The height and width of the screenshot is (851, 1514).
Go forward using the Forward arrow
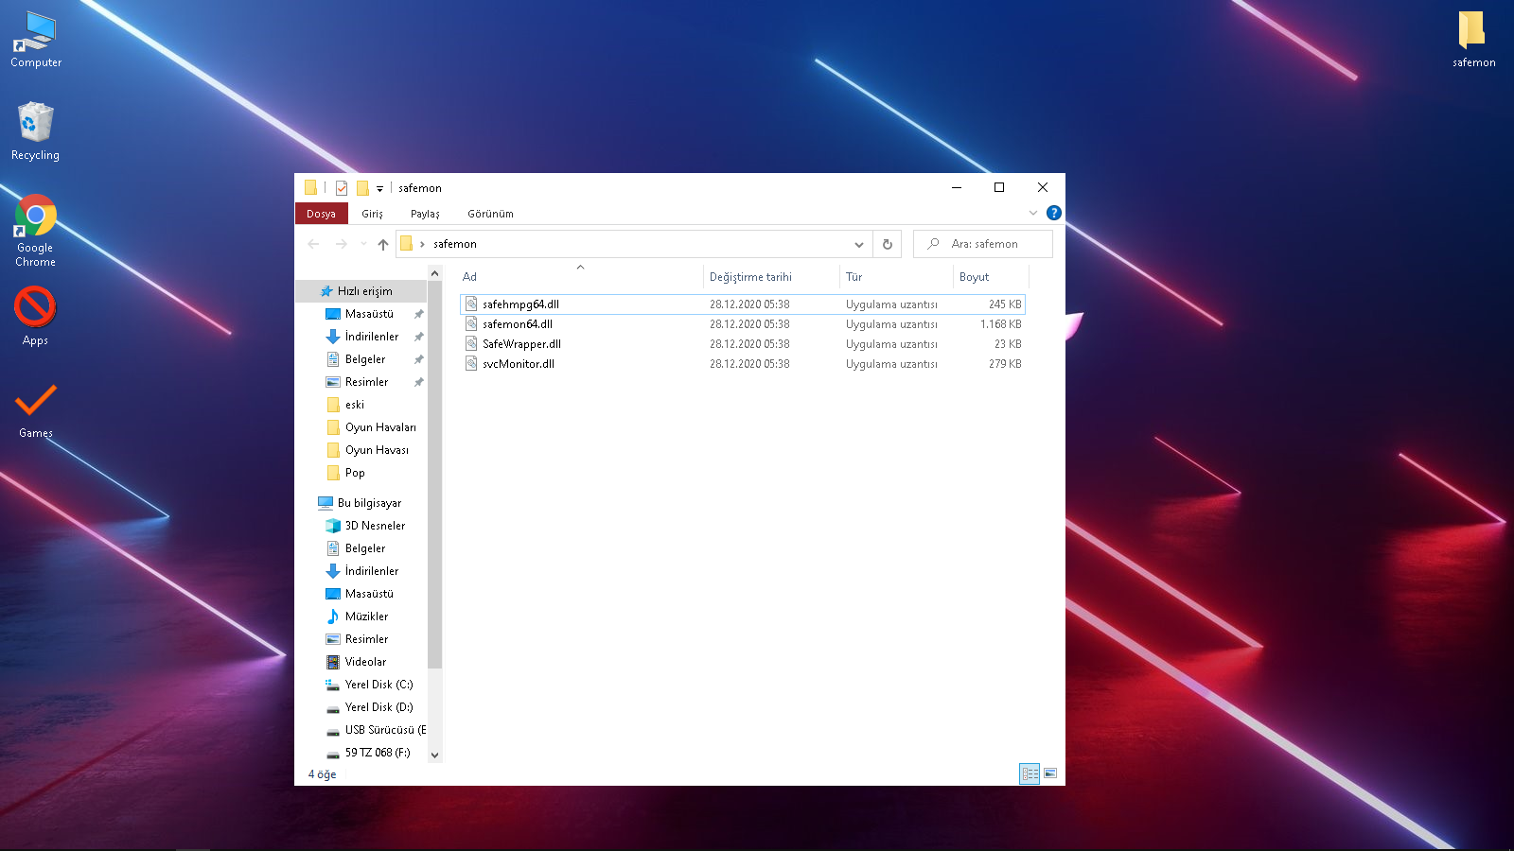coord(341,244)
